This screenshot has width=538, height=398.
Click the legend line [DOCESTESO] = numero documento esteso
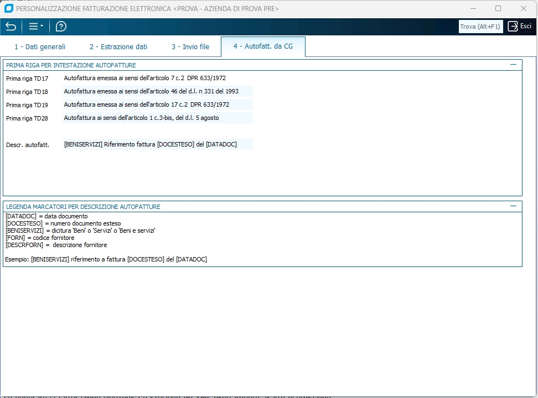pos(63,223)
